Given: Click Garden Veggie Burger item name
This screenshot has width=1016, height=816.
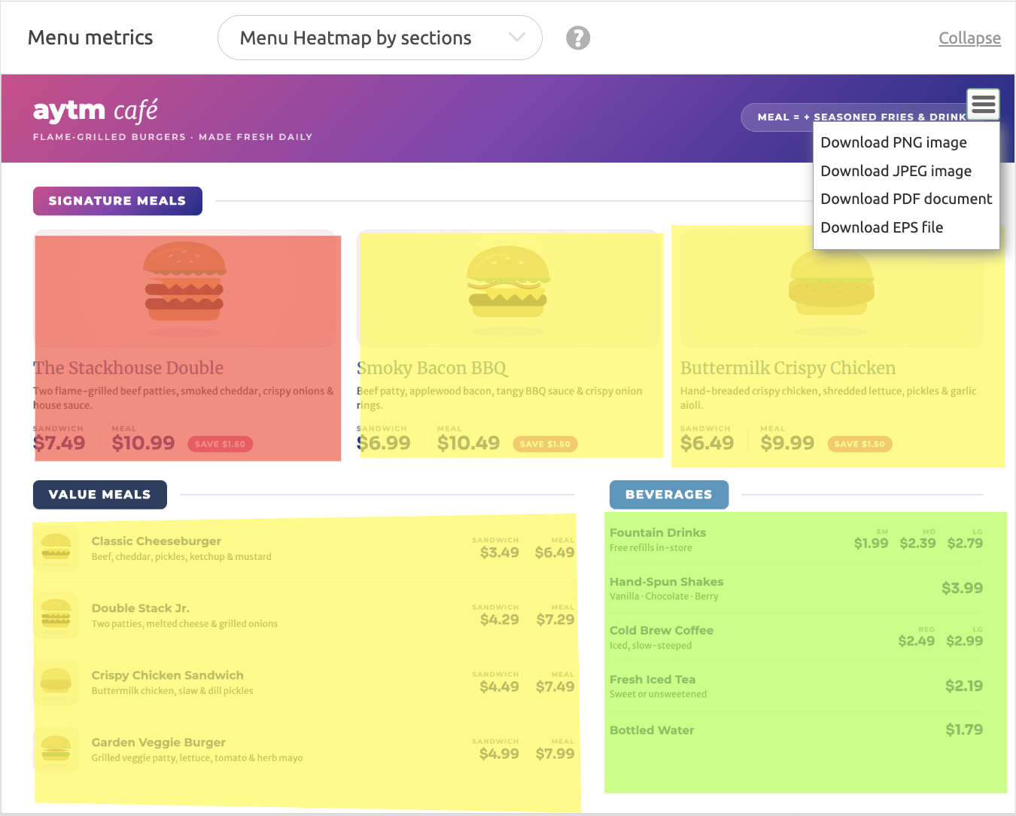Looking at the screenshot, I should (159, 742).
